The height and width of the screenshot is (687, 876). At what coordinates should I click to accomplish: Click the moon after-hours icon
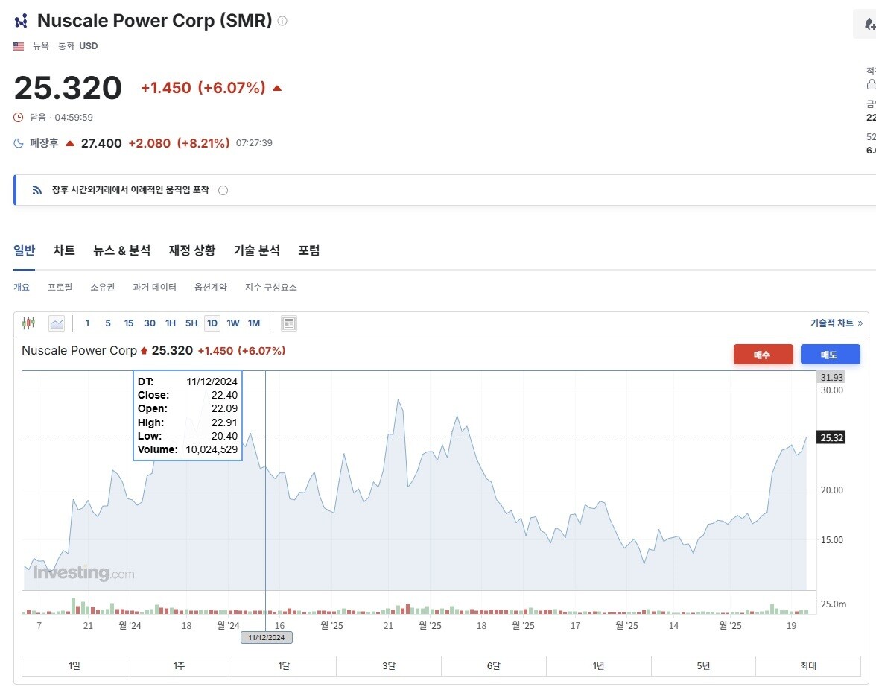pyautogui.click(x=19, y=143)
